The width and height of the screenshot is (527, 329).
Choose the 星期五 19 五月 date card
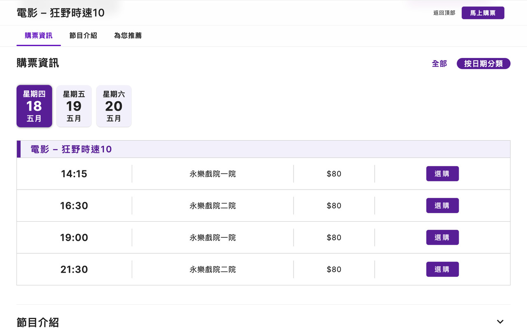point(74,106)
